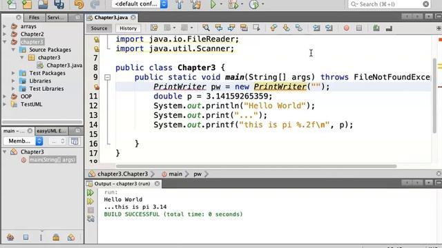The width and height of the screenshot is (442, 248).
Task: Expand the Test Packages node
Action: click(13, 73)
